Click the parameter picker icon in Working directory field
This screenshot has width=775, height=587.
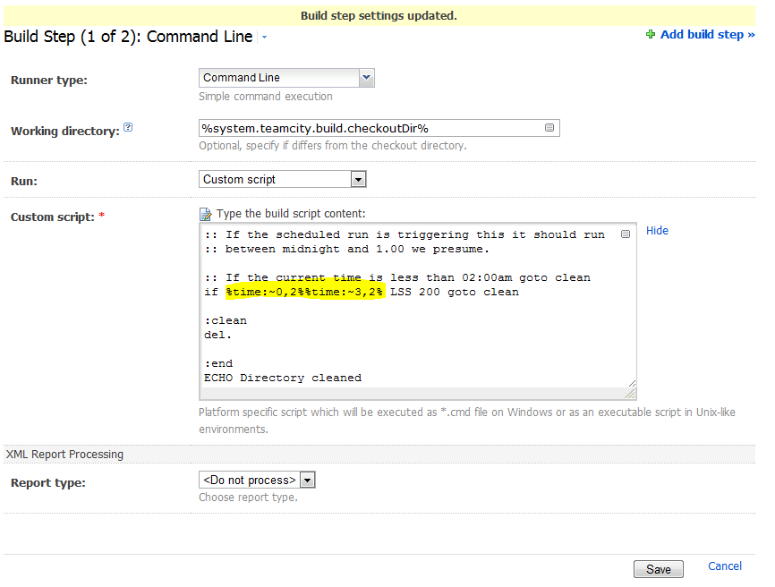(549, 128)
